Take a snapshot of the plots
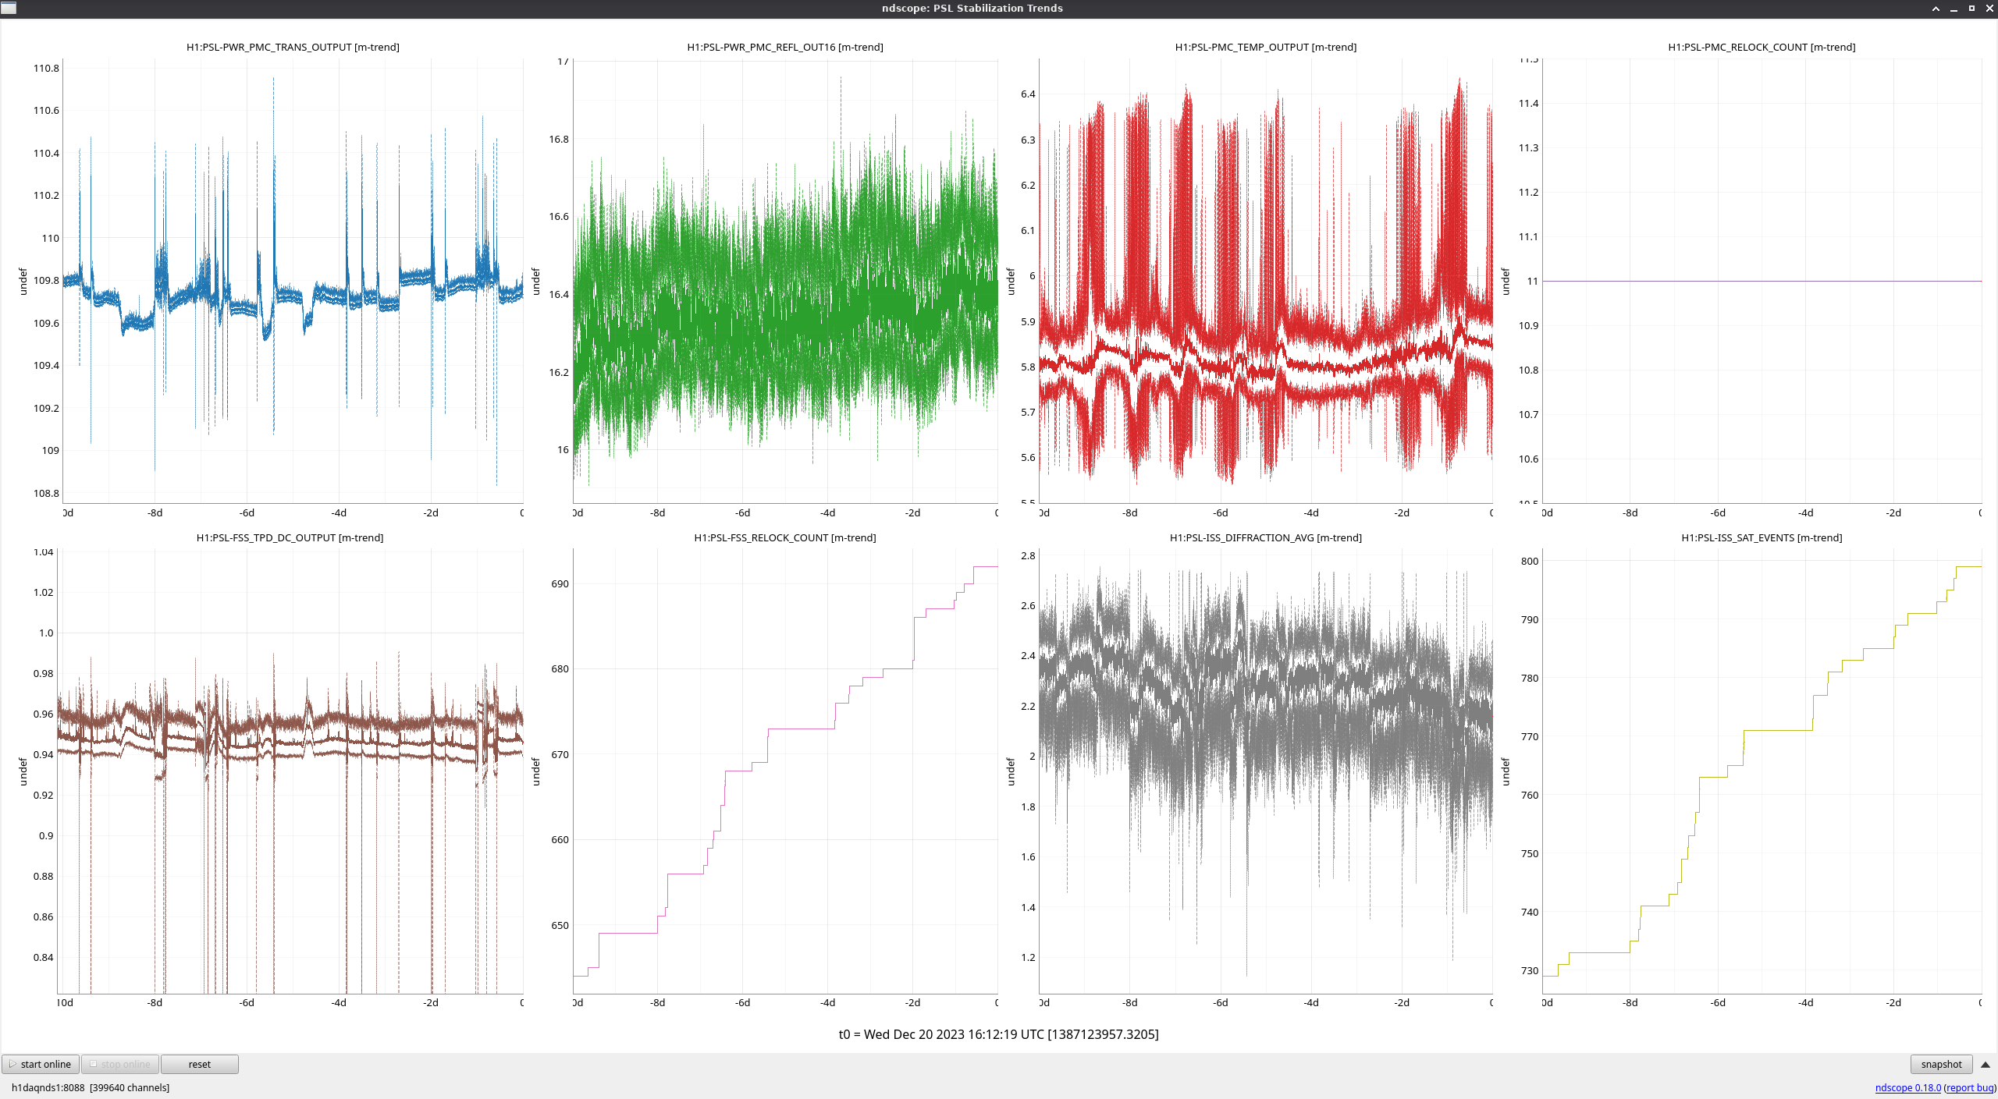Viewport: 1998px width, 1099px height. (1941, 1064)
